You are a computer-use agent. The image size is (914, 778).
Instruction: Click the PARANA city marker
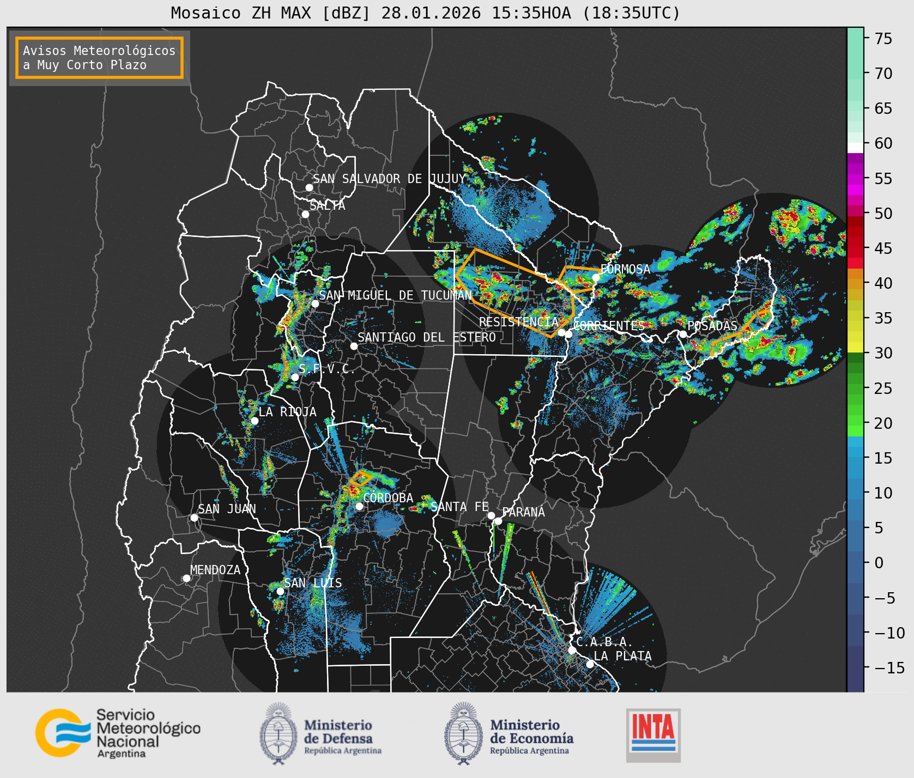pyautogui.click(x=498, y=521)
